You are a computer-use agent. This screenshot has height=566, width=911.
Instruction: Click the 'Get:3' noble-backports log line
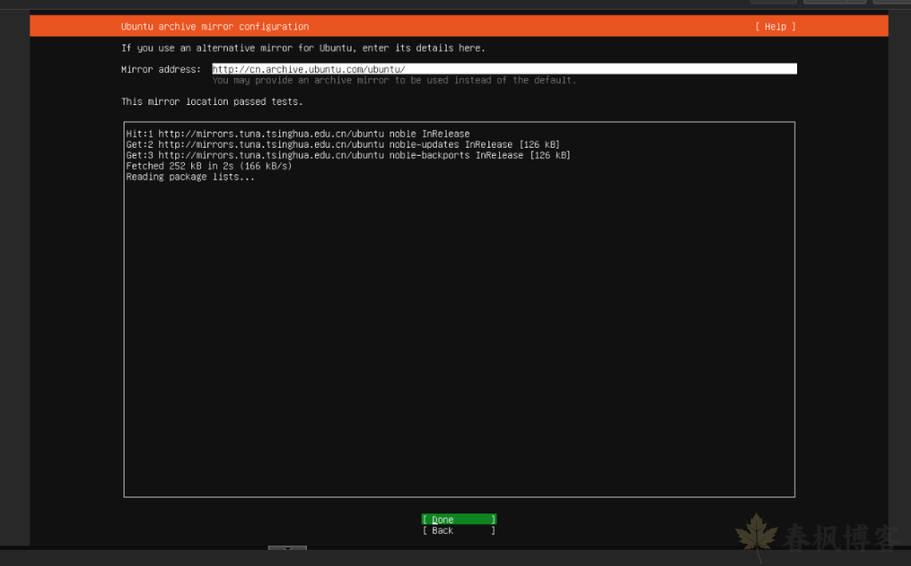coord(348,156)
